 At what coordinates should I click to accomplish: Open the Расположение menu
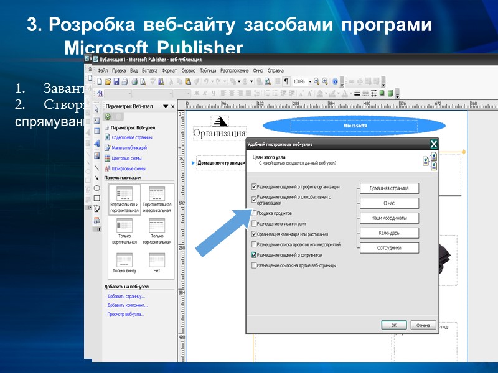point(235,71)
